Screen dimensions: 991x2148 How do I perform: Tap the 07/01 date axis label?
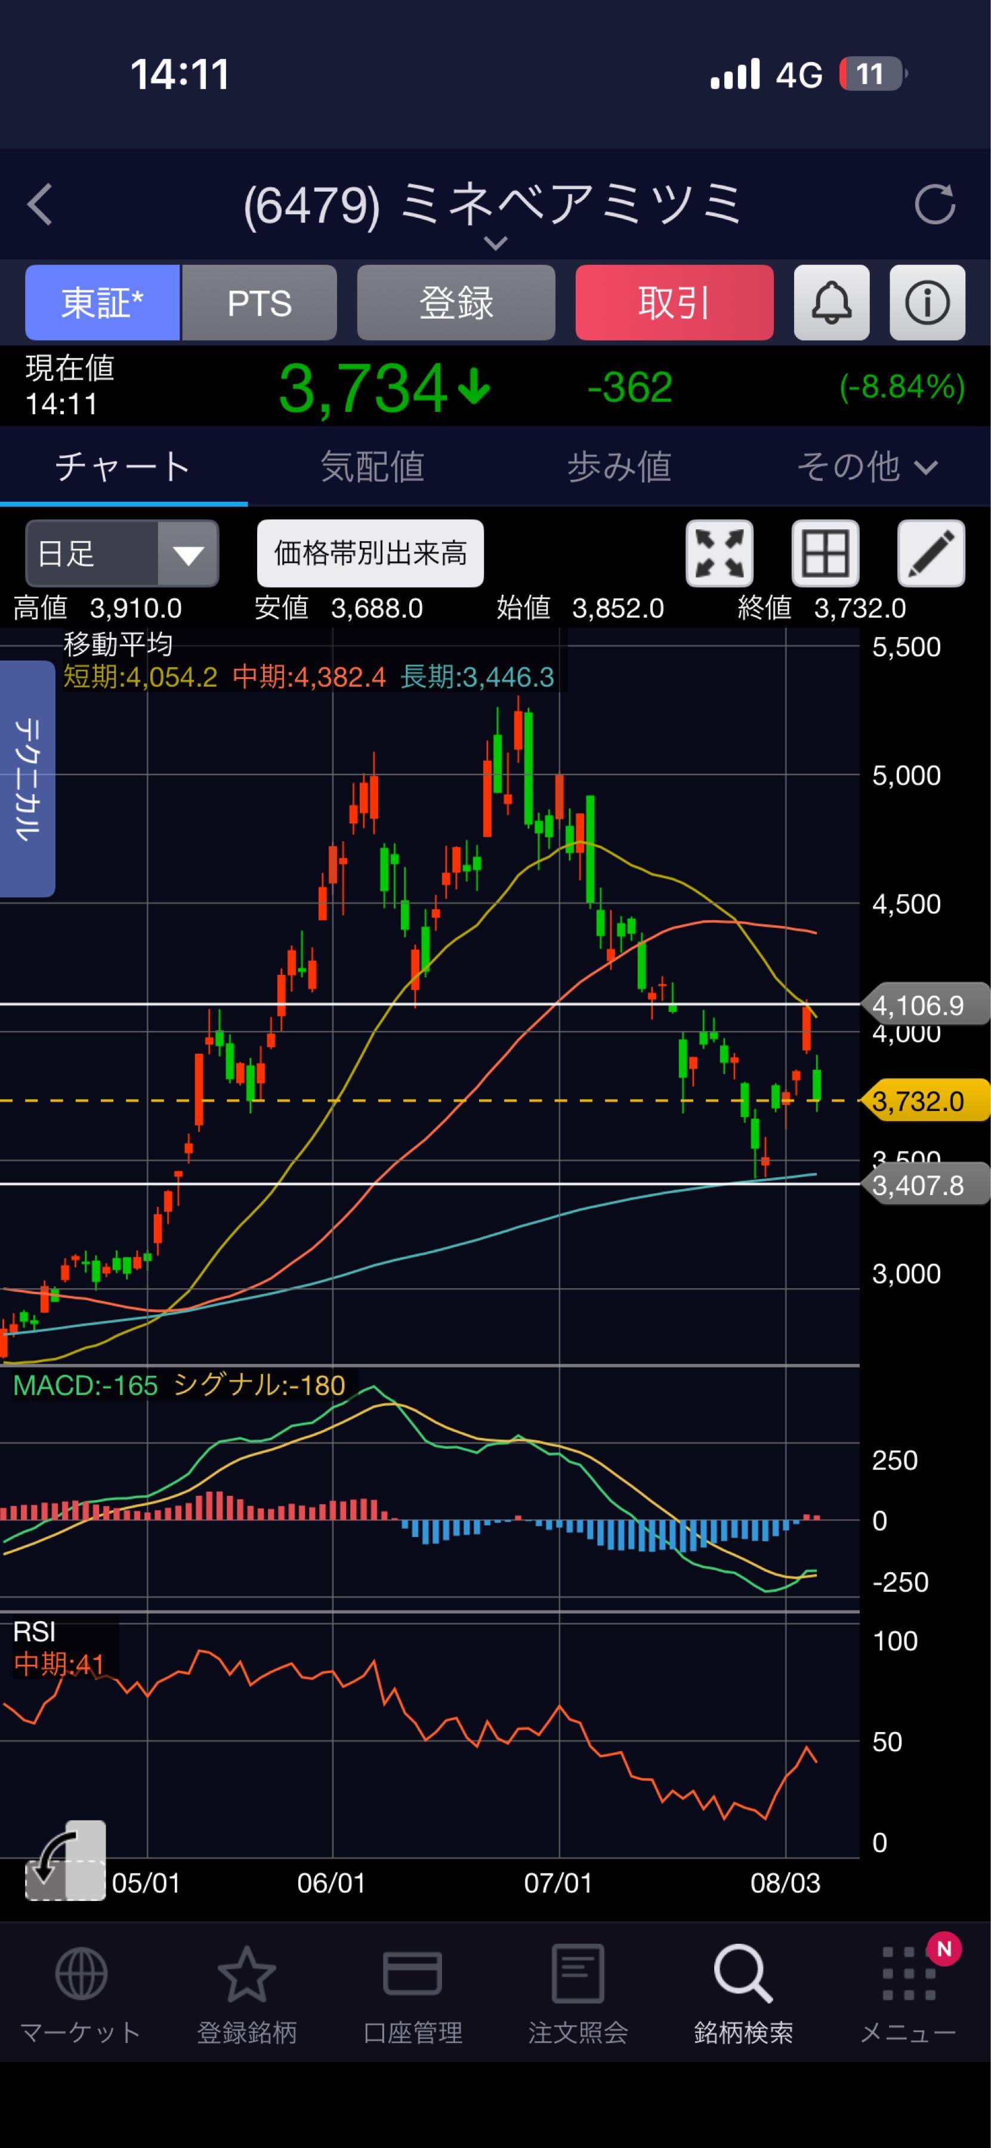tap(558, 1883)
